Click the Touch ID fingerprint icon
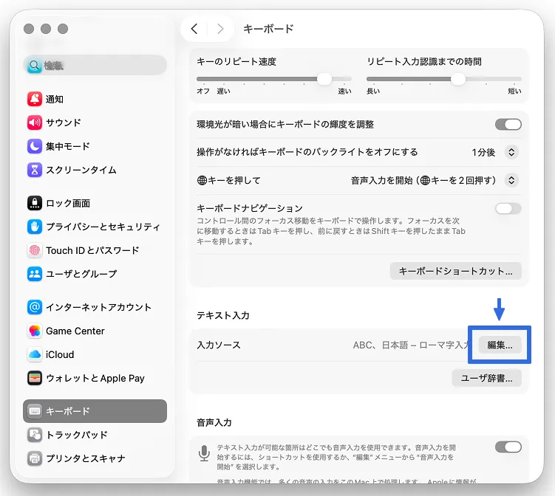Screen dimensions: 555x496 pyautogui.click(x=35, y=250)
